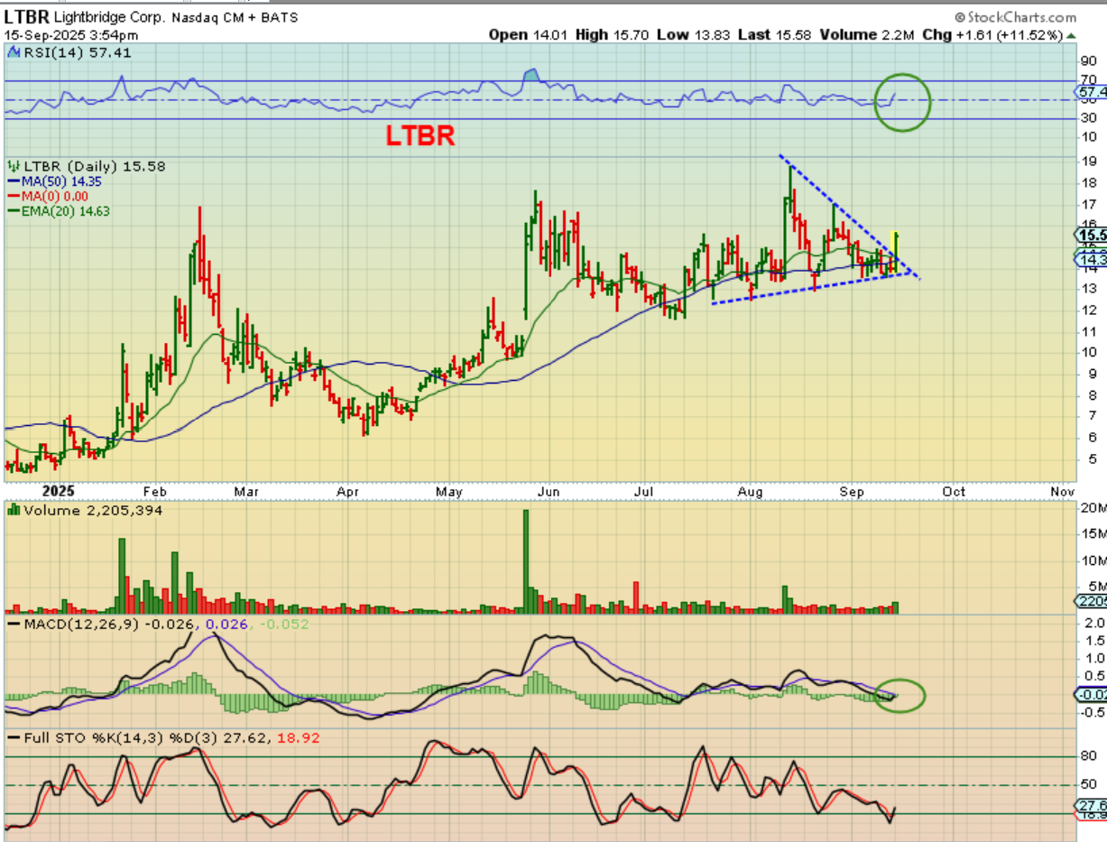Viewport: 1107px width, 842px height.
Task: Click the RSI area-chart icon beside RSI(14)
Action: click(13, 52)
